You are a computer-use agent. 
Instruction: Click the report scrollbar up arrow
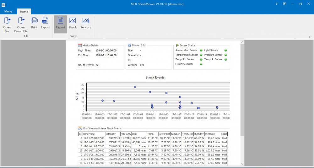[242, 42]
